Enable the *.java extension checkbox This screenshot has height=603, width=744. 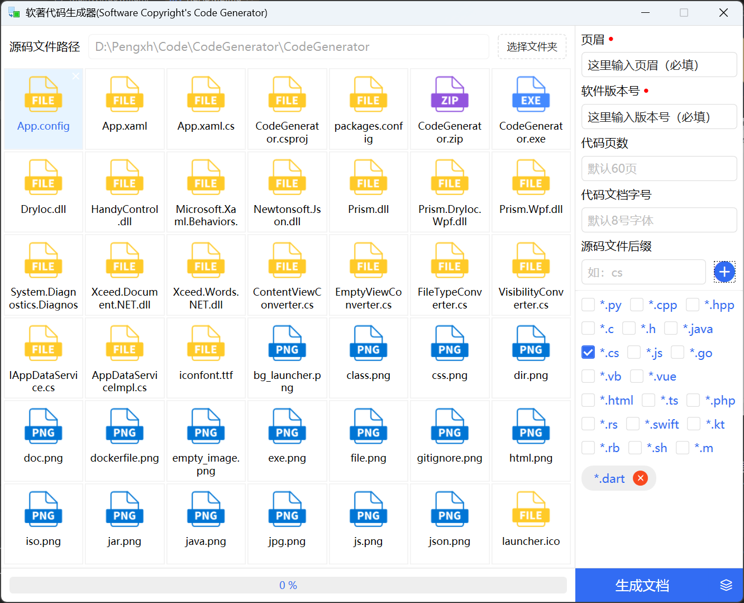click(671, 329)
